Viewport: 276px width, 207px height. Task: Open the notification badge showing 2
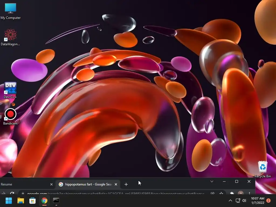click(x=268, y=201)
